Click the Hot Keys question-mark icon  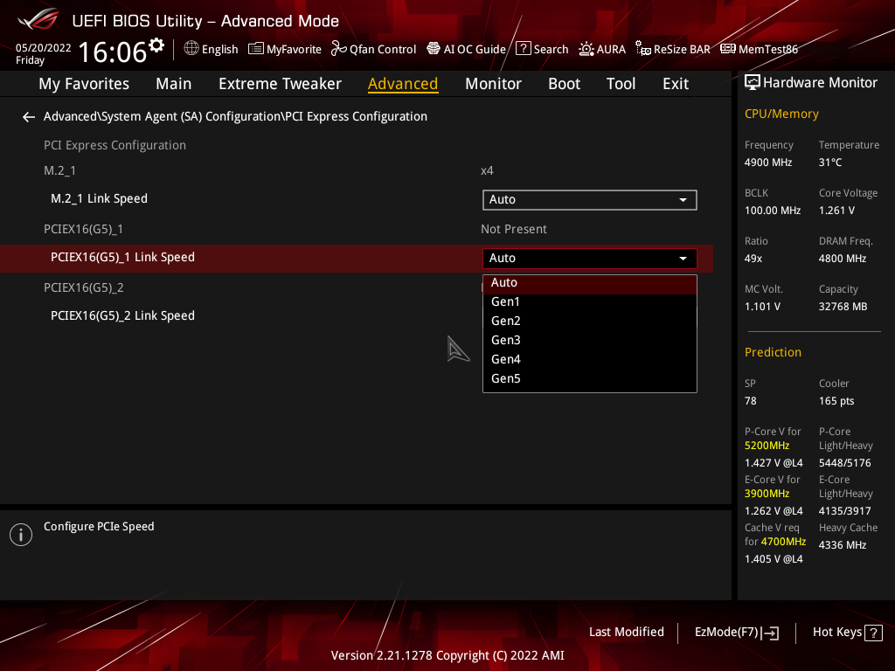click(873, 633)
